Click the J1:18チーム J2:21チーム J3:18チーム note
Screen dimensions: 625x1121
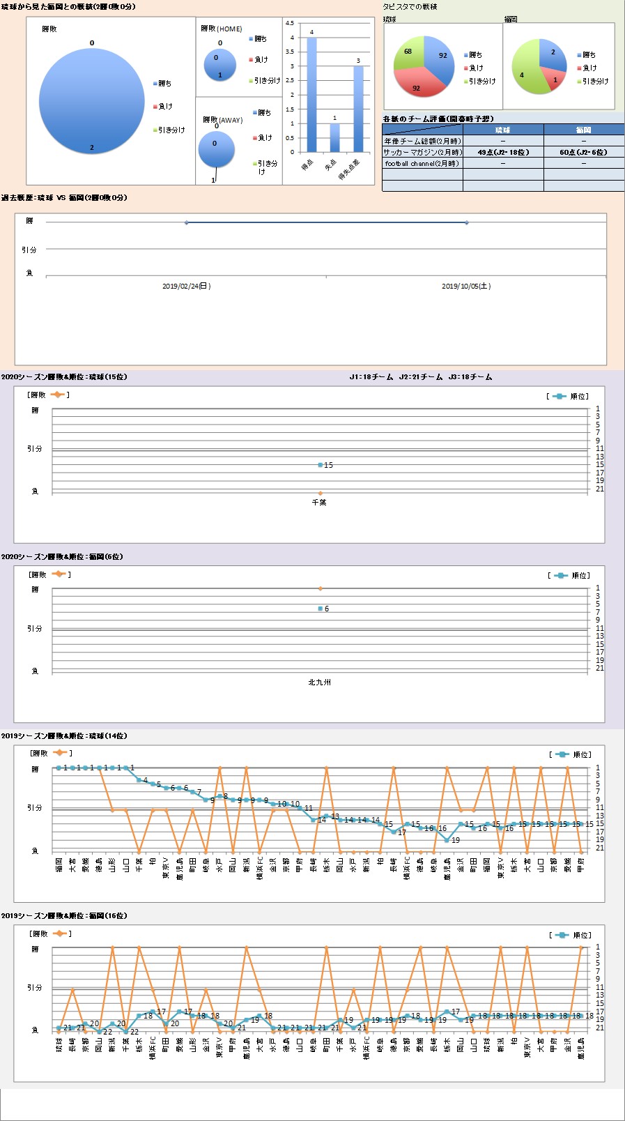pyautogui.click(x=421, y=377)
